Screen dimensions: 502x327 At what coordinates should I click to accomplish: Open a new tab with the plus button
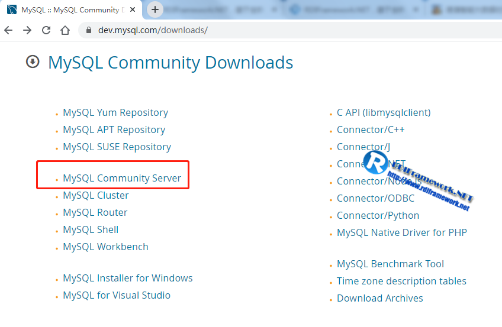[x=155, y=9]
